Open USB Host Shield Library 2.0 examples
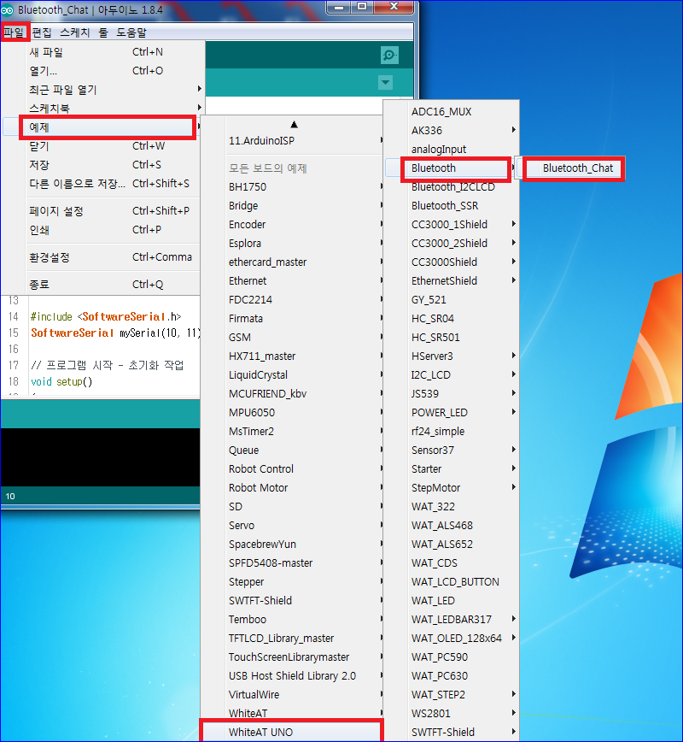Screen dimensions: 683x742 (x=293, y=675)
